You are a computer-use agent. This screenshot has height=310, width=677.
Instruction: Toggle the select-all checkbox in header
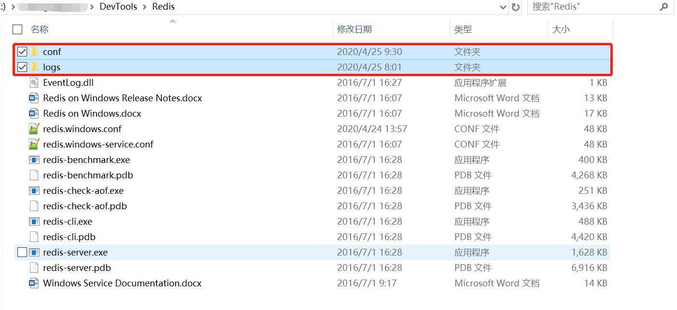[x=17, y=29]
